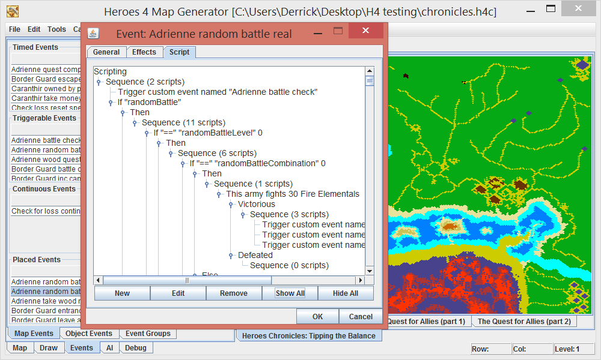Select 'Caranthir take money' timed event

(46, 98)
